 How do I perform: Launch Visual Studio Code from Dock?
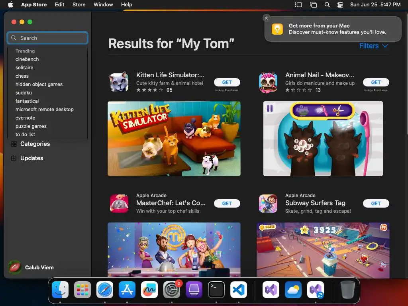239,290
